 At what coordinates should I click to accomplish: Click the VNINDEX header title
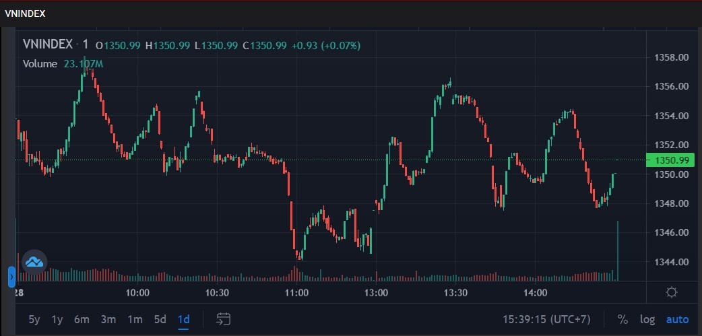(26, 13)
